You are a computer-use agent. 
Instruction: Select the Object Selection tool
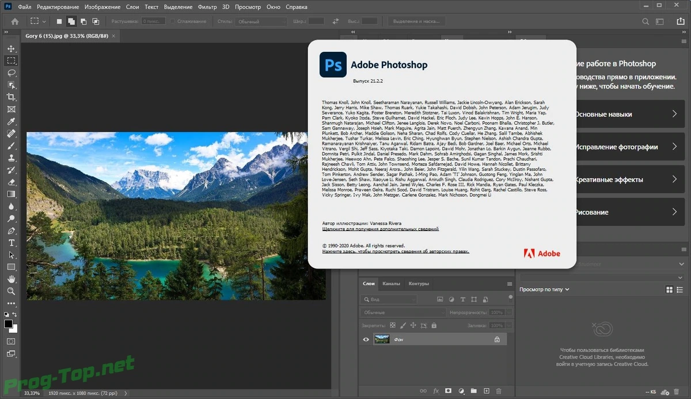click(x=11, y=85)
